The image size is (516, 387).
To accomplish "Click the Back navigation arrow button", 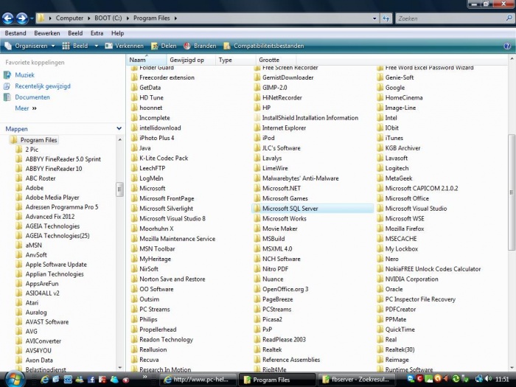I will pos(8,18).
